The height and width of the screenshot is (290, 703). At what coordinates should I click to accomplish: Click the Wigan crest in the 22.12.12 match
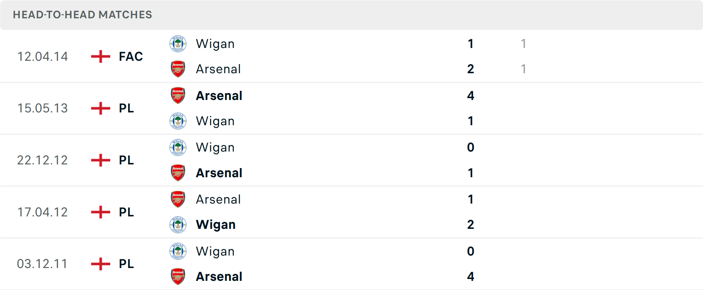178,147
